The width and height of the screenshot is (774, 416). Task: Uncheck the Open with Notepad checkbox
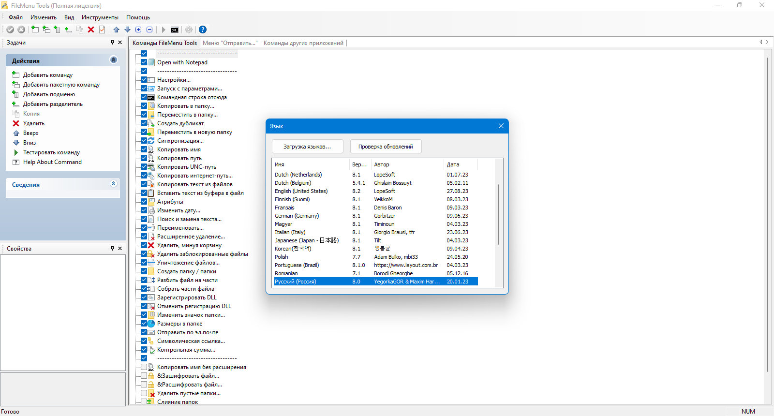coord(144,62)
